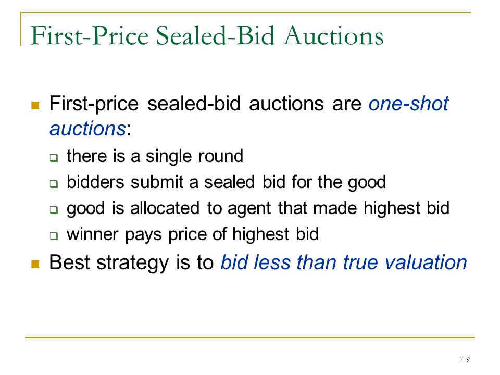Click the hollow bullet before good is allocated
This screenshot has height=375, width=500.
point(54,210)
